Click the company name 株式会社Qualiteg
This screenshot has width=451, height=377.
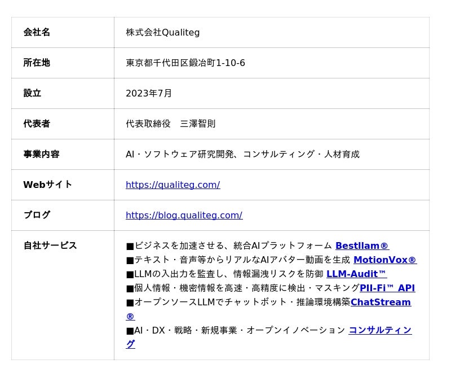click(162, 32)
